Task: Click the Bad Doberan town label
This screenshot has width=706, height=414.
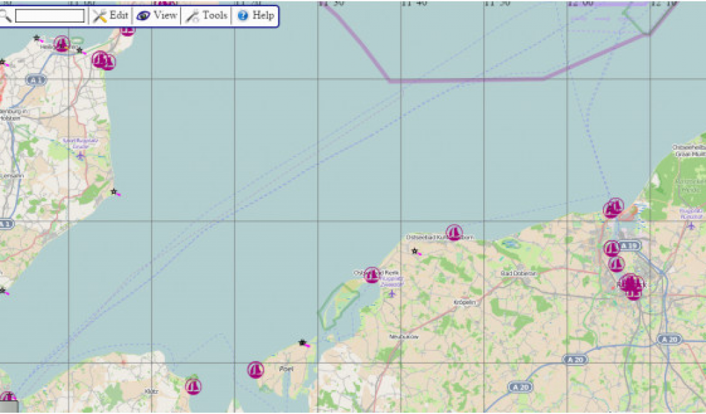Action: 517,273
